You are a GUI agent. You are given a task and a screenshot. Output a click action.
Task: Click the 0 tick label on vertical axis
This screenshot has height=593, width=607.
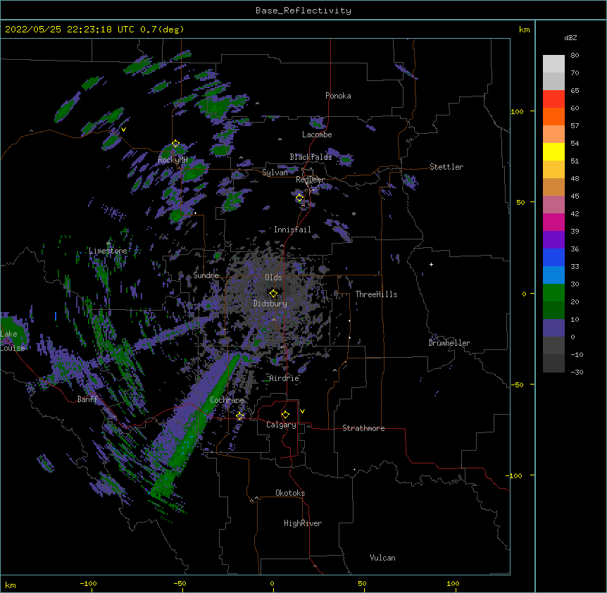(524, 294)
